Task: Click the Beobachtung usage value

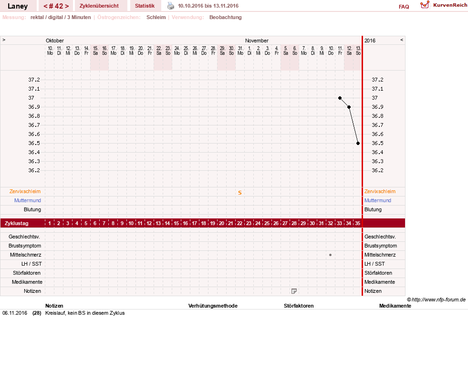Action: [225, 17]
